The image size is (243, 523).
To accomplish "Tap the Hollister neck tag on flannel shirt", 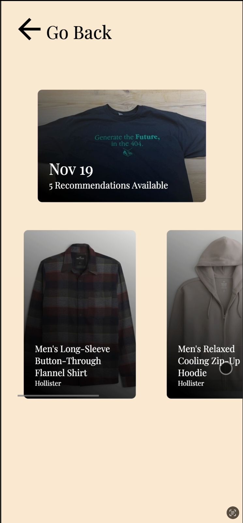I will [x=80, y=258].
